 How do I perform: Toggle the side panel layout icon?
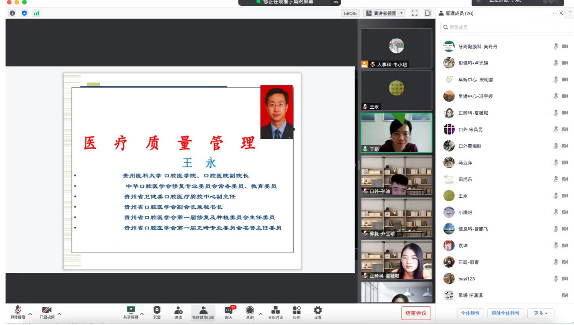pos(428,13)
